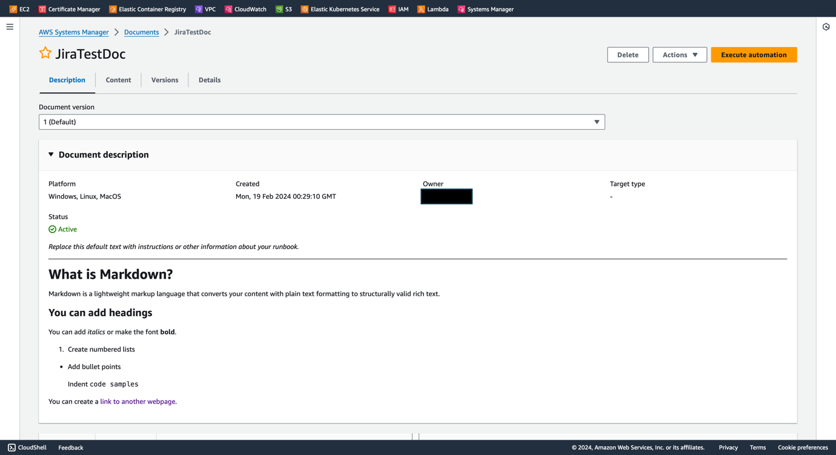Open the EC2 service shortcut icon
Image resolution: width=836 pixels, height=455 pixels.
[x=13, y=9]
